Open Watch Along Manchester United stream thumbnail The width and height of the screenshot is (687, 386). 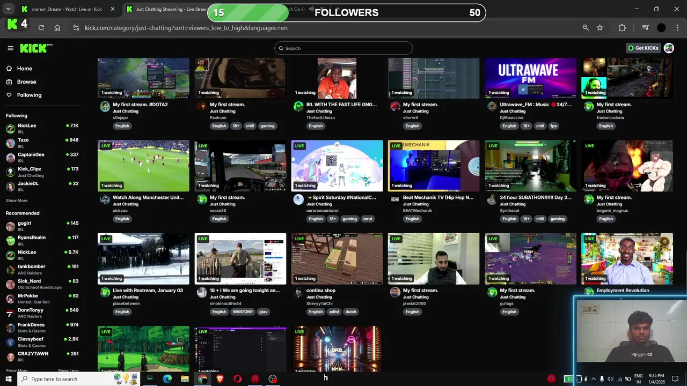143,166
